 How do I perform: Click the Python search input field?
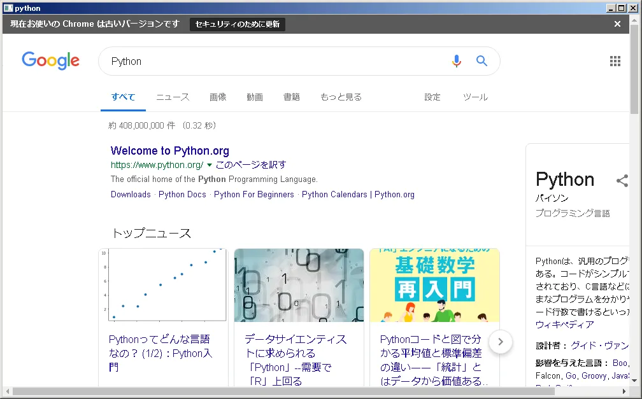coord(274,61)
